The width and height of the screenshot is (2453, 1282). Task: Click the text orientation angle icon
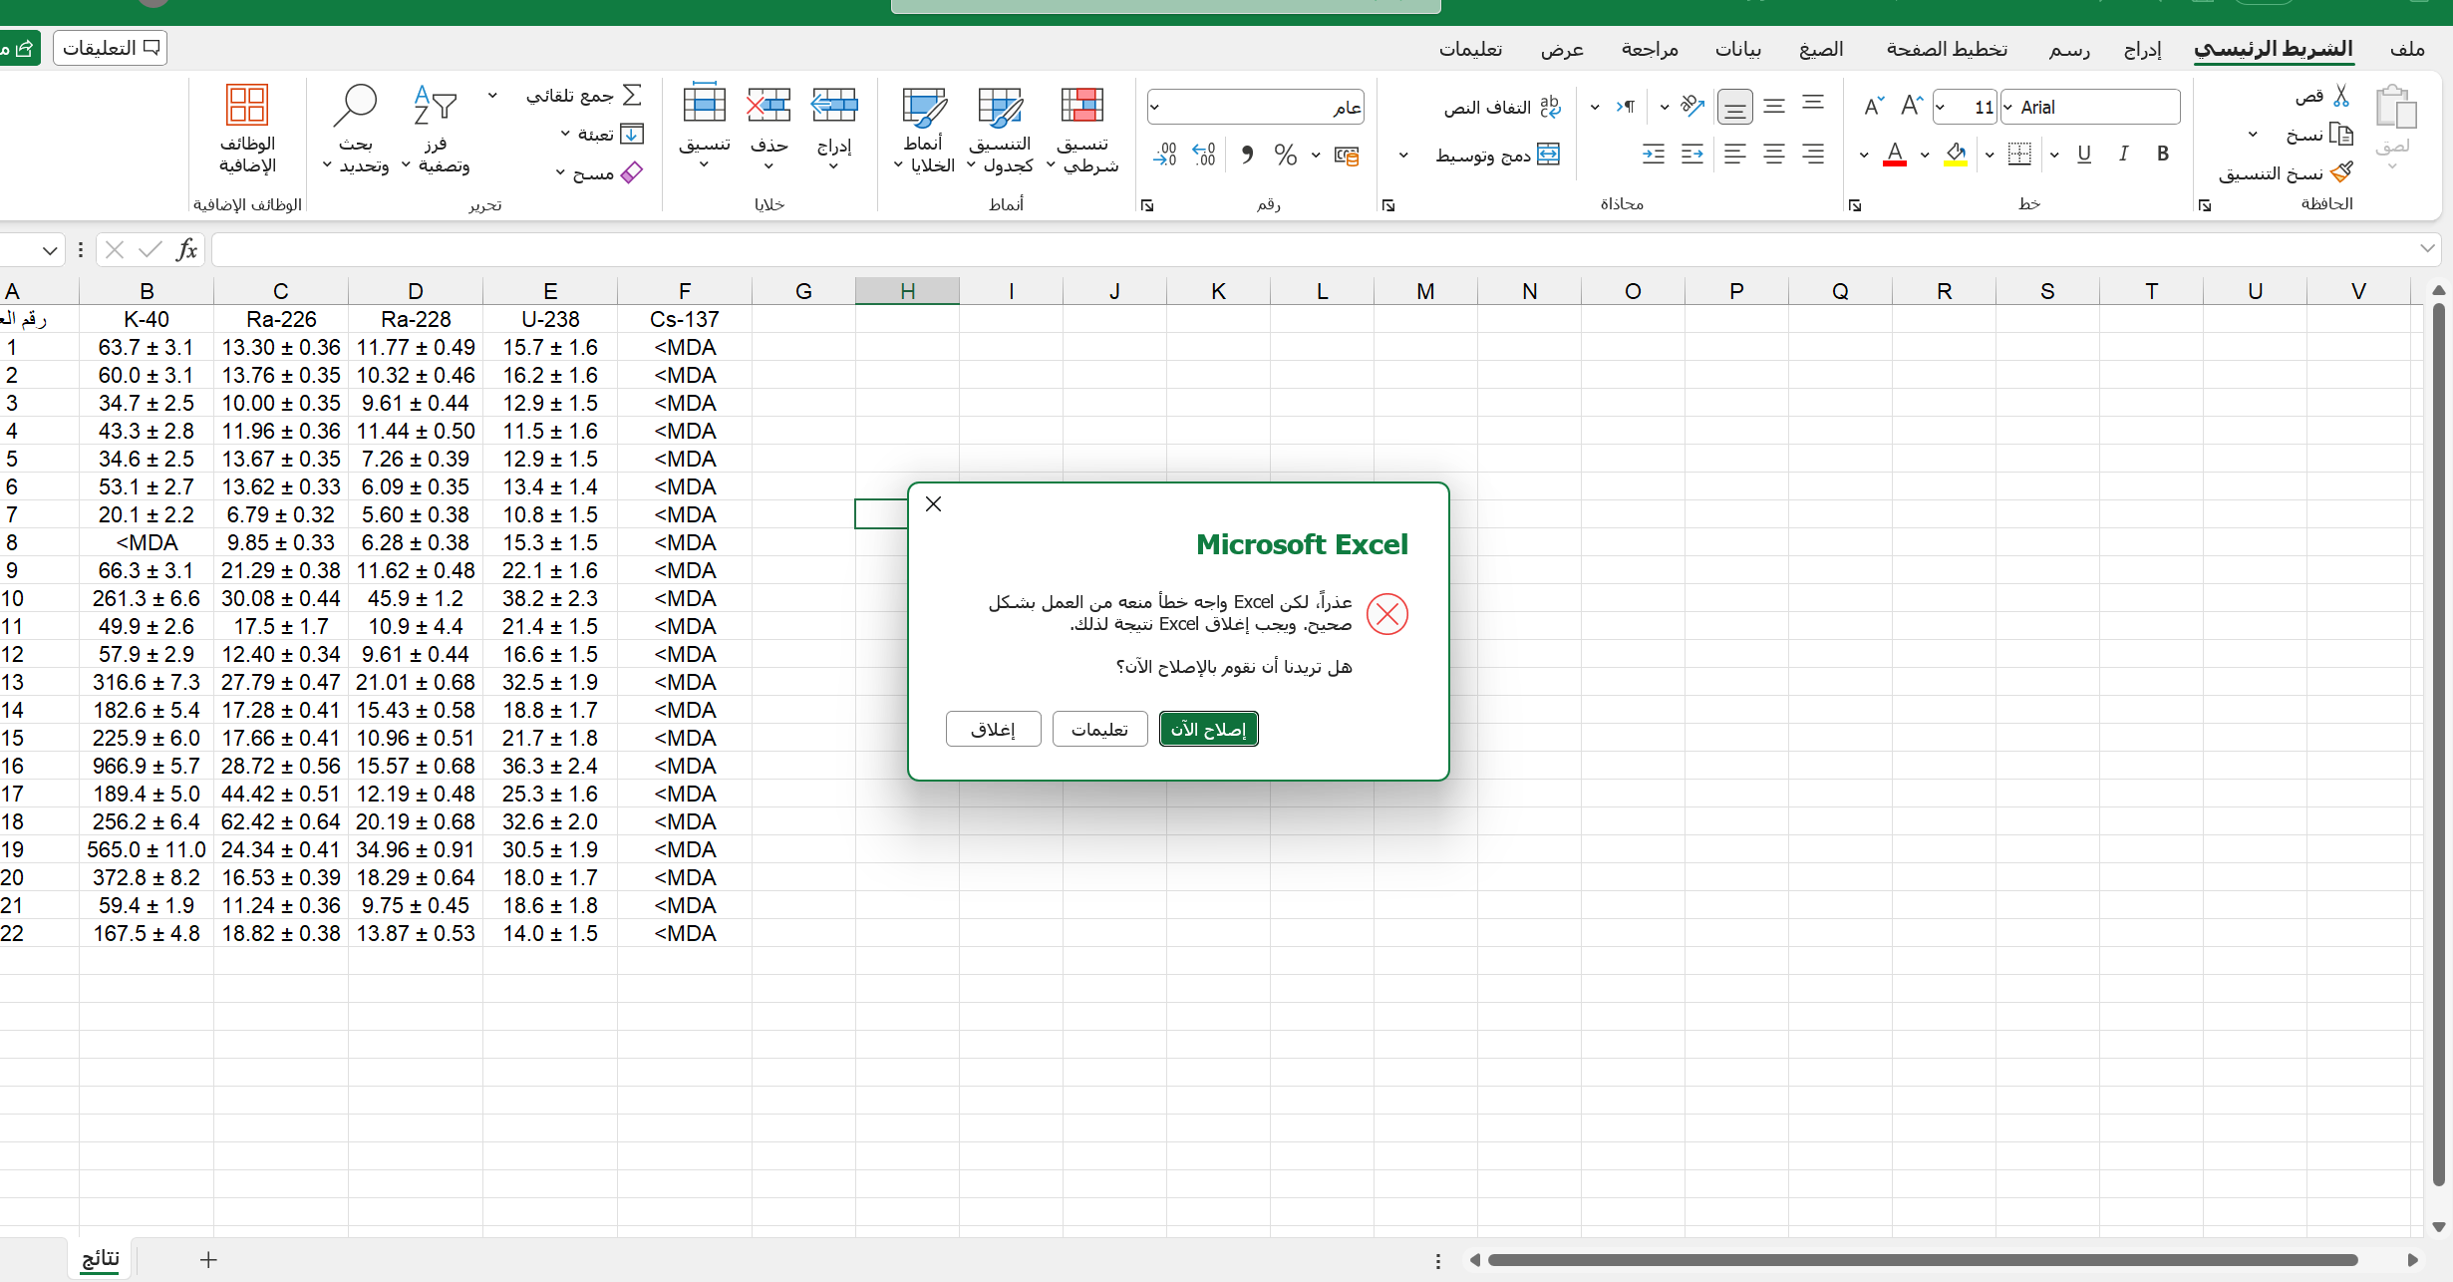(1691, 106)
